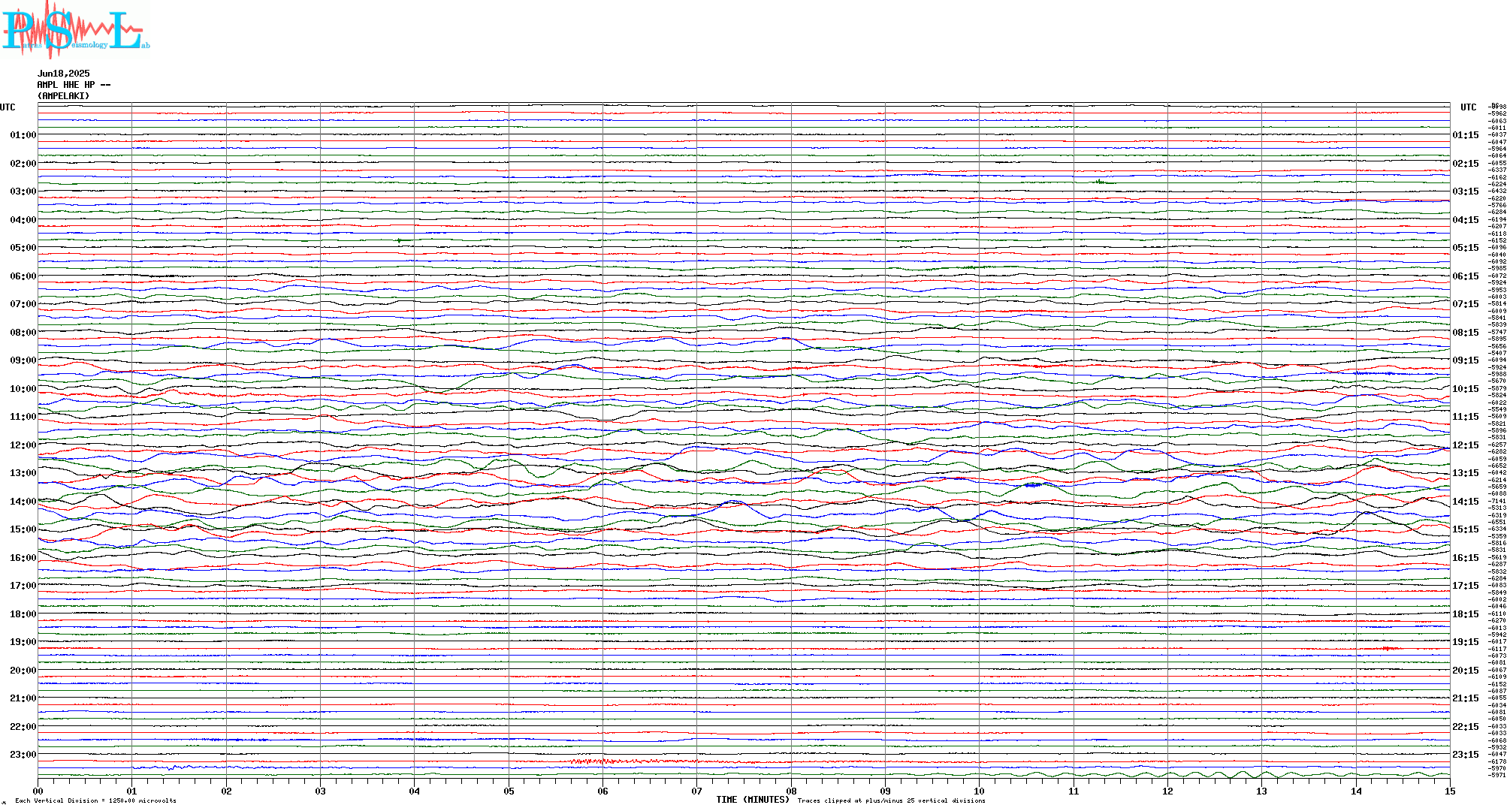The image size is (1510, 811).
Task: Select the 07:00 hour label
Action: pos(23,304)
